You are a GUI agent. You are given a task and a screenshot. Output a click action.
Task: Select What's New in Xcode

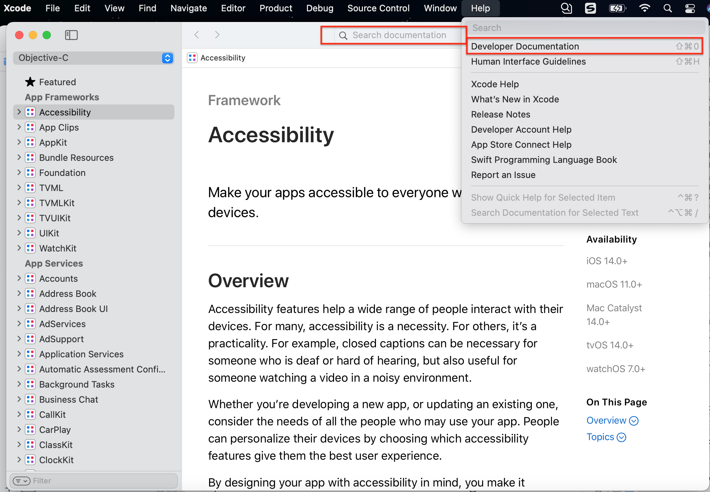click(585, 99)
